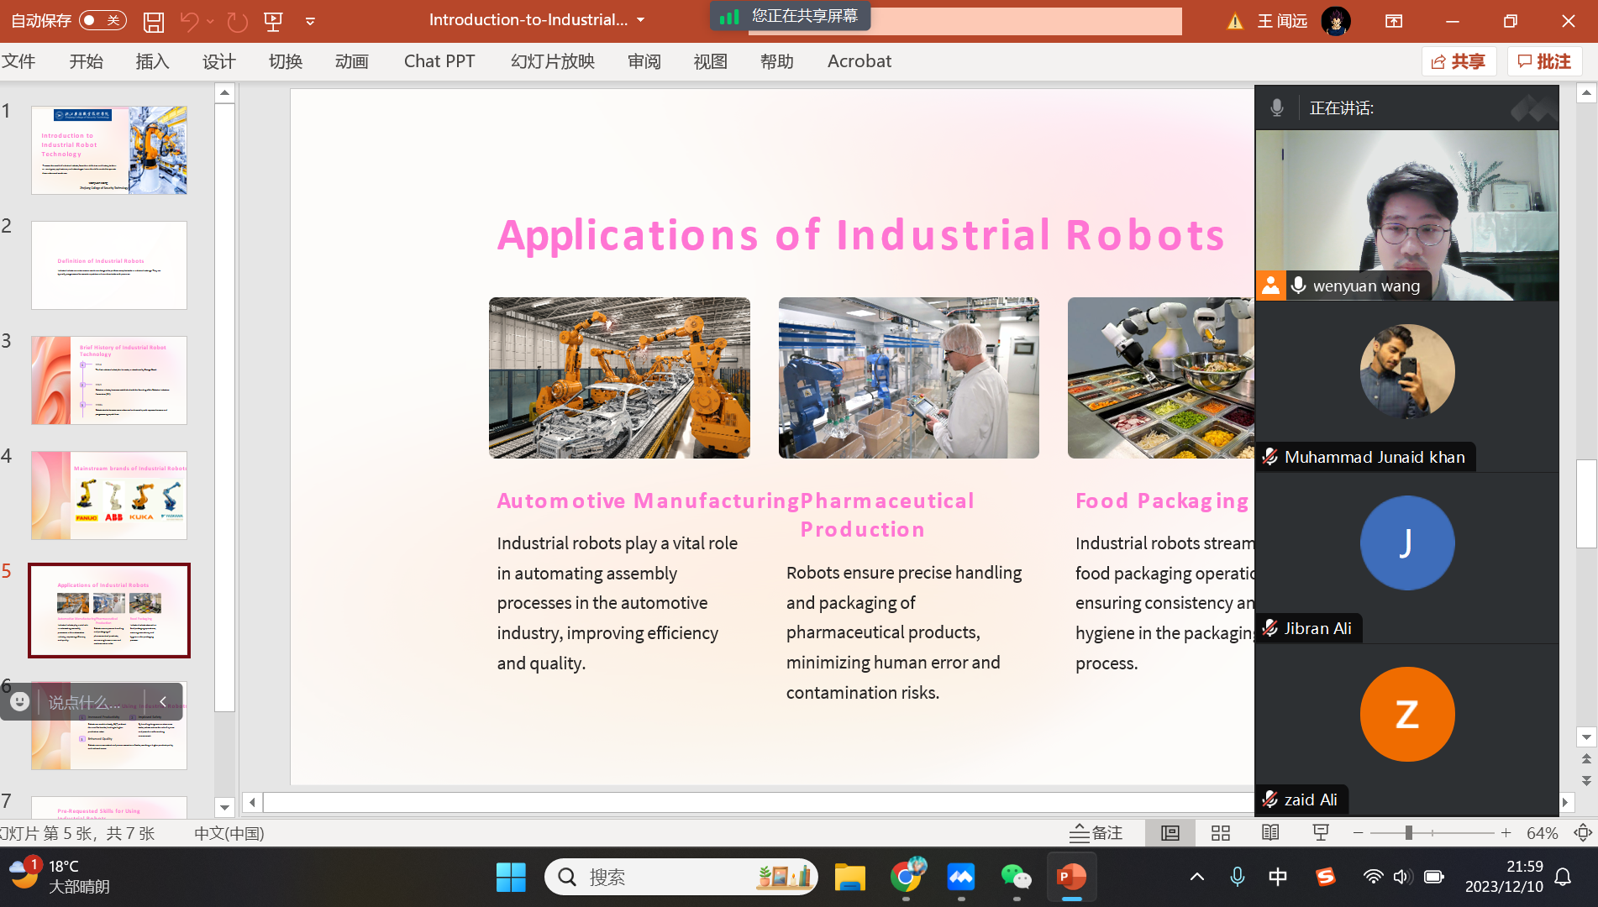This screenshot has width=1598, height=907.
Task: Click the 批注 comments button
Action: pos(1544,61)
